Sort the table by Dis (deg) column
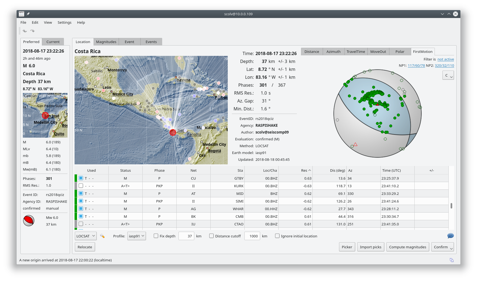The image size is (477, 281). [329, 170]
